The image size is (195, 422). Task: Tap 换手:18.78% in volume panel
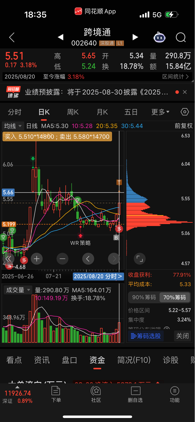88,298
